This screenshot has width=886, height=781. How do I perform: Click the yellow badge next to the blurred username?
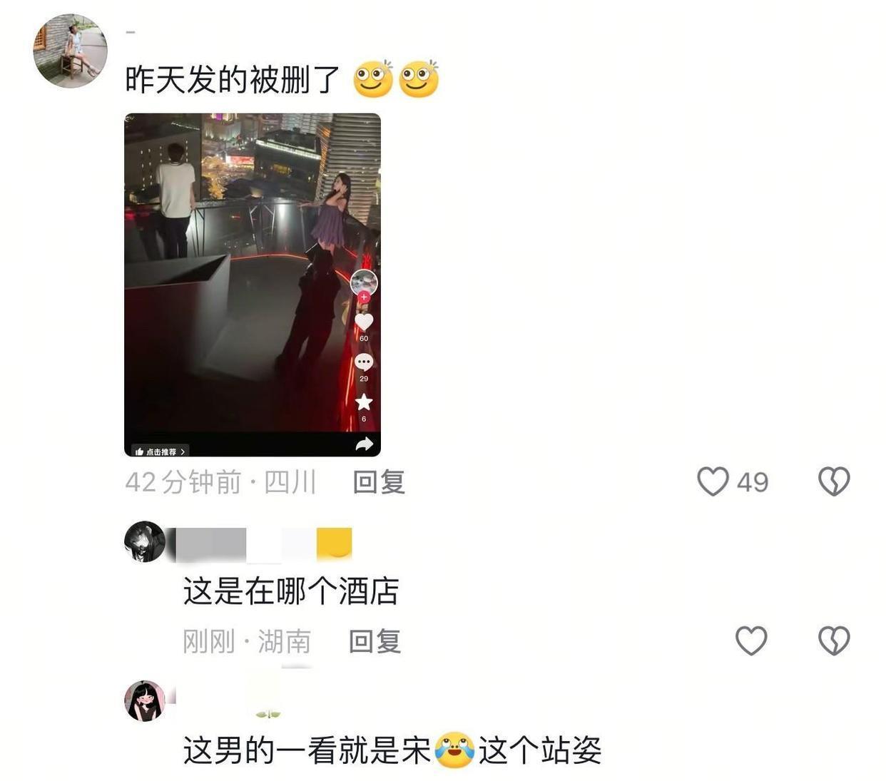coord(334,543)
